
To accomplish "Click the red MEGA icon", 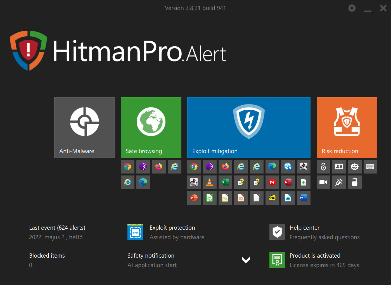I will point(272,182).
